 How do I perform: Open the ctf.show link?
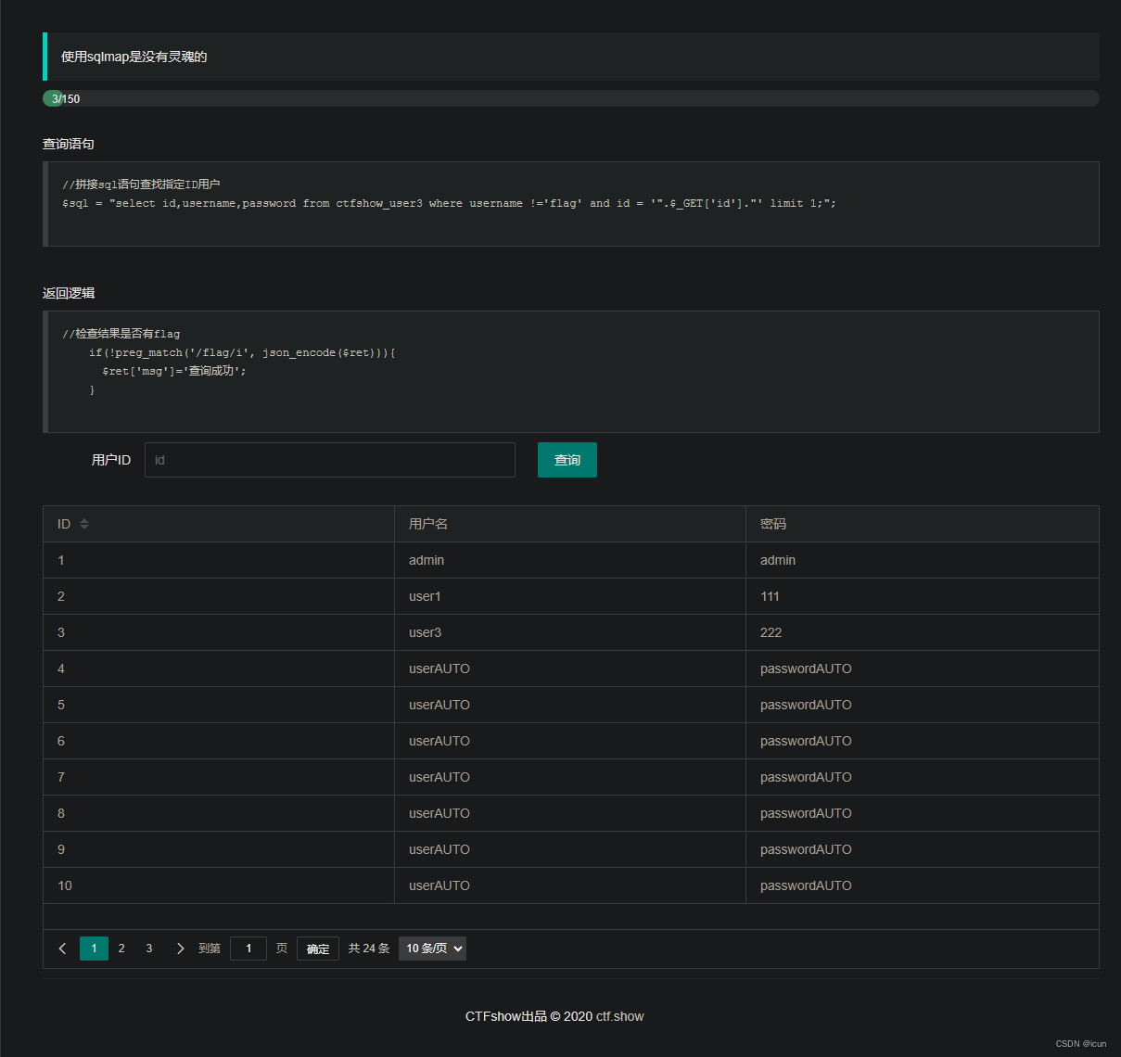pos(619,1016)
